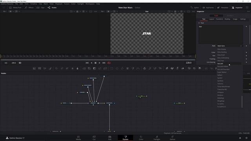Screen dimensions: 251x141
Task: Toggle the Clips panel
Action: (40, 7)
